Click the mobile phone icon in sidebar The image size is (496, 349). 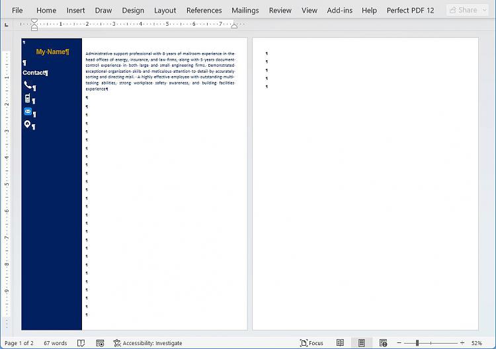pos(28,98)
